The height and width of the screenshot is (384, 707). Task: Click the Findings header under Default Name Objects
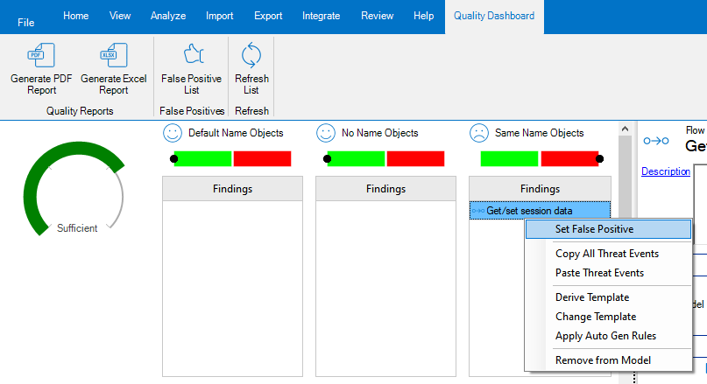232,189
